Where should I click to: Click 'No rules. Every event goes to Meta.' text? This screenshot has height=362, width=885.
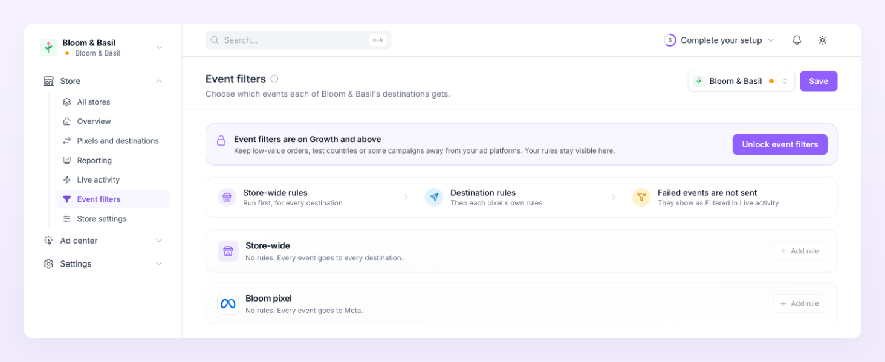point(304,311)
